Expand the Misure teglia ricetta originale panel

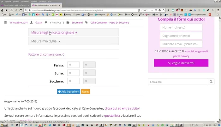tap(54, 32)
